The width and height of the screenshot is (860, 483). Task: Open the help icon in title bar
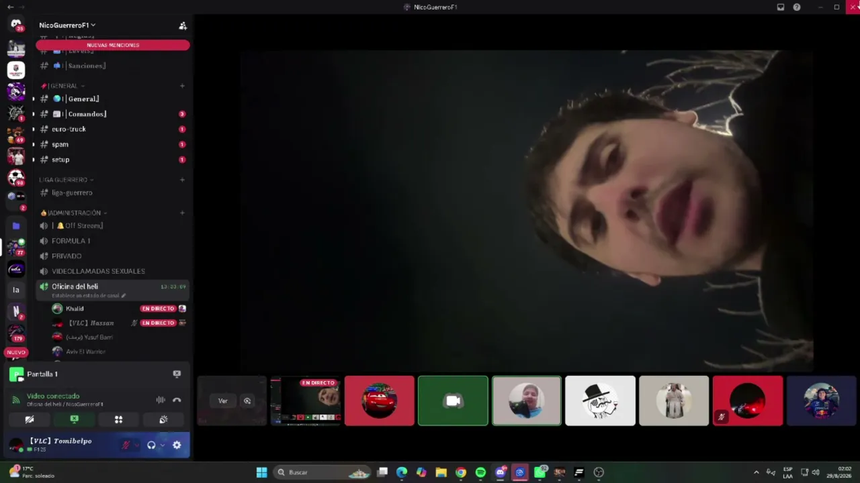coord(797,7)
